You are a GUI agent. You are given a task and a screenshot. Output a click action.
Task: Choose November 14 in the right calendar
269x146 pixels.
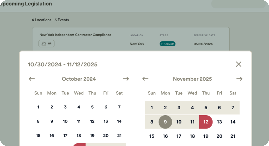click(233, 122)
